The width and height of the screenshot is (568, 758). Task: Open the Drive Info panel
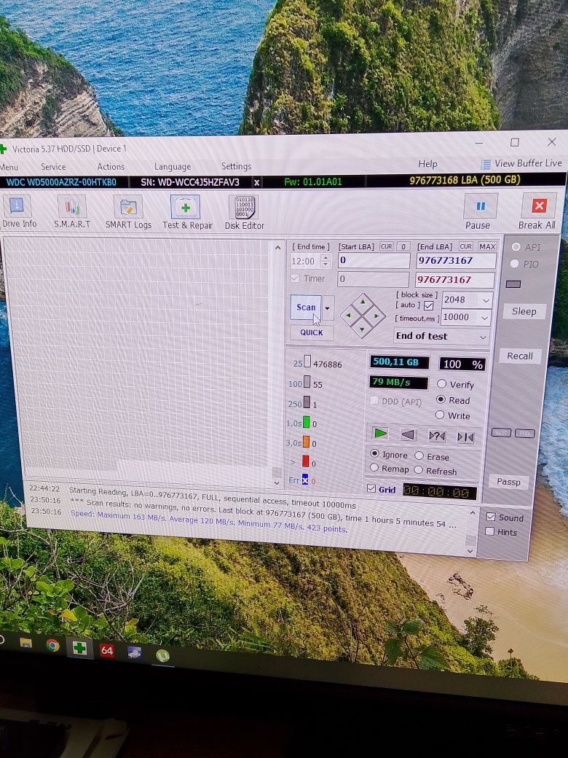coord(18,211)
